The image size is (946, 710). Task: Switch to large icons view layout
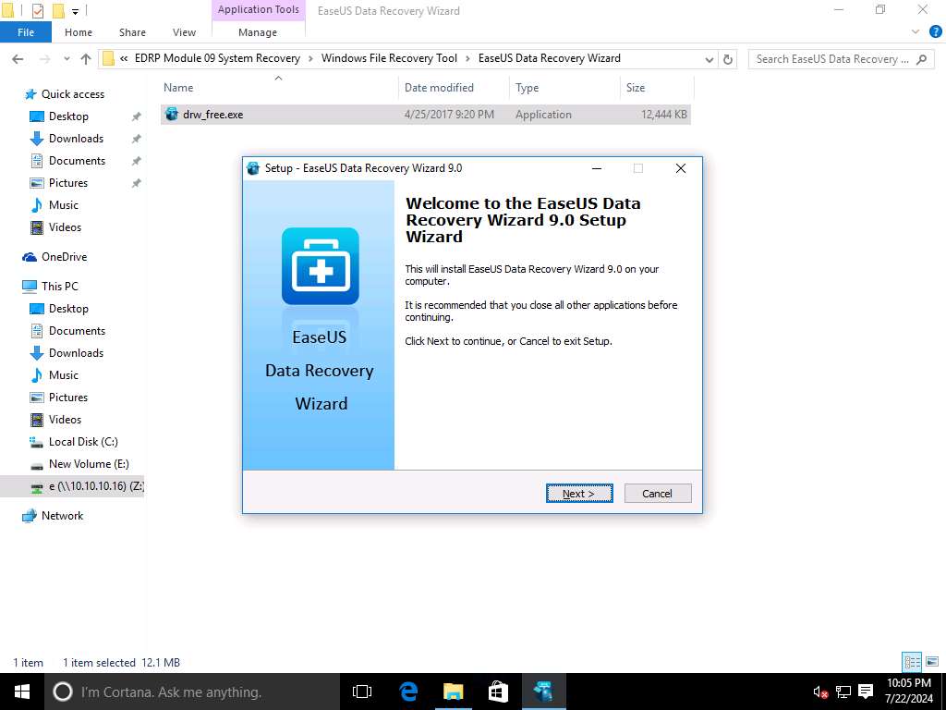(932, 662)
